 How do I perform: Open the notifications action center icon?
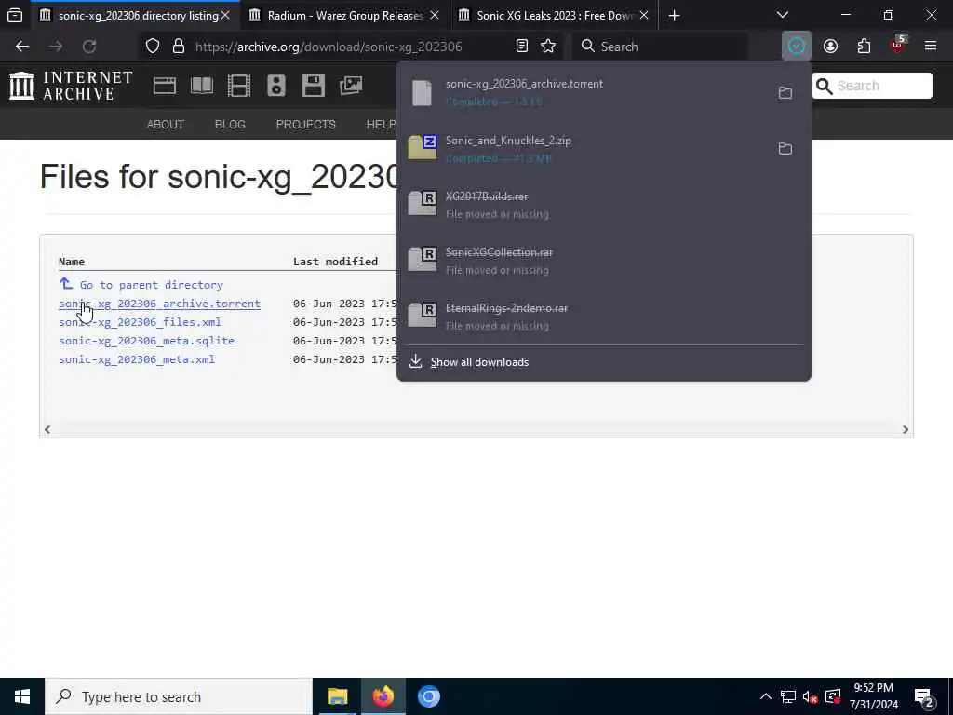pyautogui.click(x=923, y=696)
